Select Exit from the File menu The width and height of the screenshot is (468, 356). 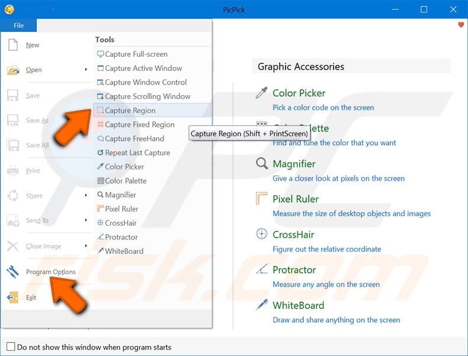47,297
